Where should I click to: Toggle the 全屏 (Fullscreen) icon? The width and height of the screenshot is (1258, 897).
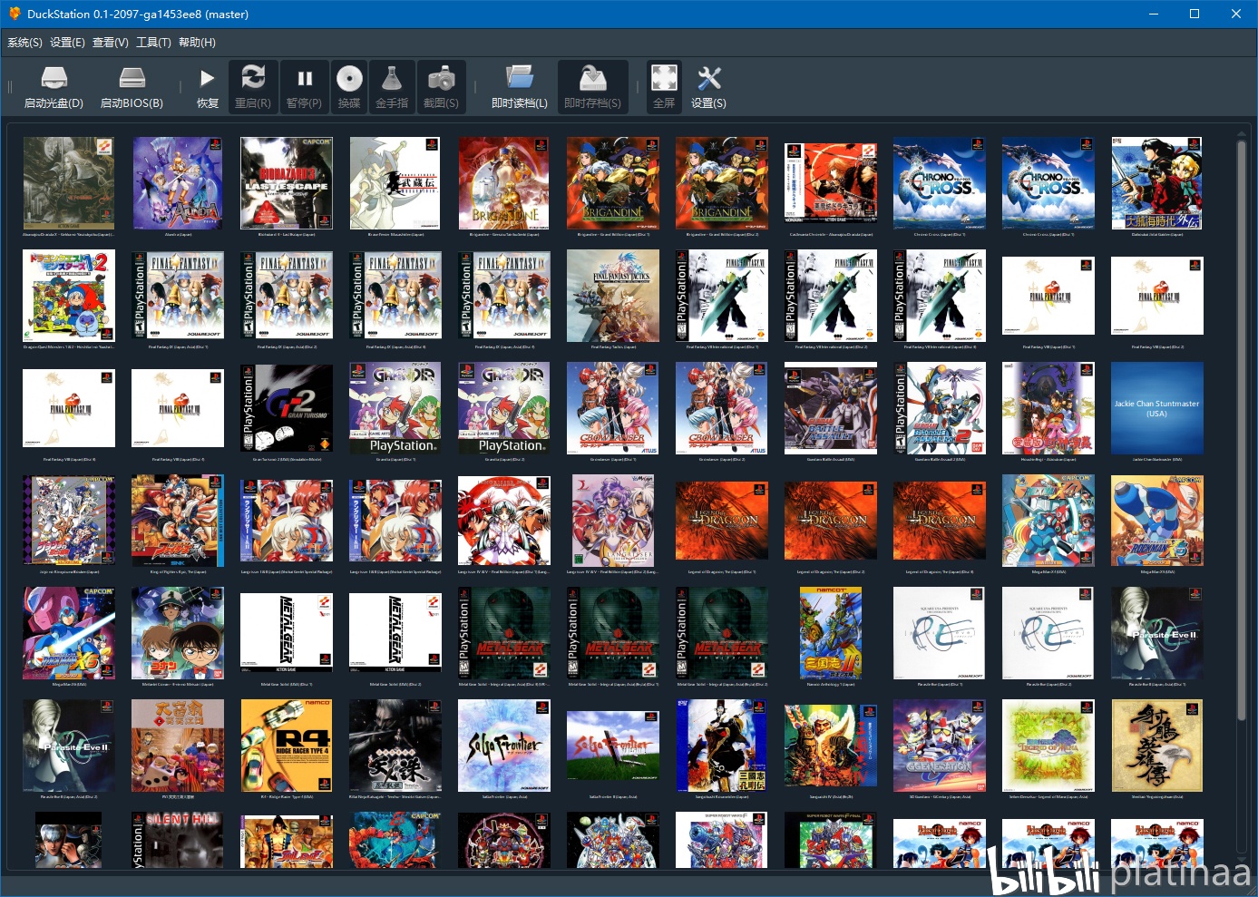[664, 78]
